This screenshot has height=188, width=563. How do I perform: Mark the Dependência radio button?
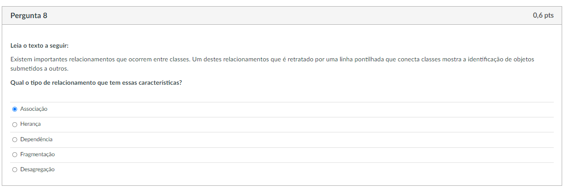click(x=15, y=139)
